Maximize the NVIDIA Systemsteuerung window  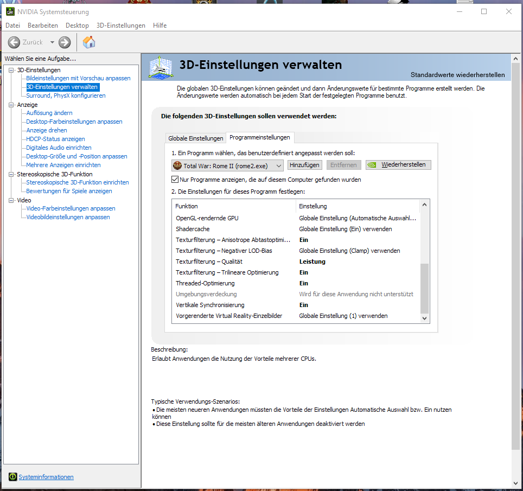483,11
